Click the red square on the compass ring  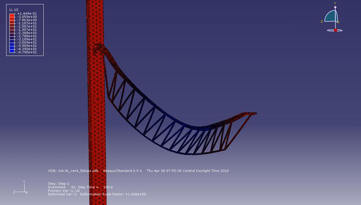(335, 30)
